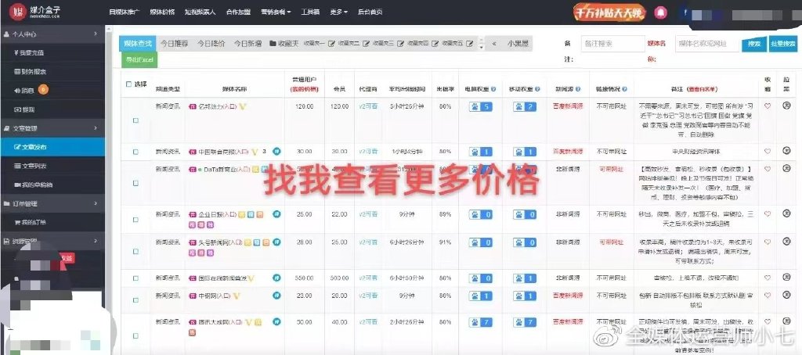Expand the 营销套餐 dropdown menu
The height and width of the screenshot is (355, 802).
[x=276, y=12]
